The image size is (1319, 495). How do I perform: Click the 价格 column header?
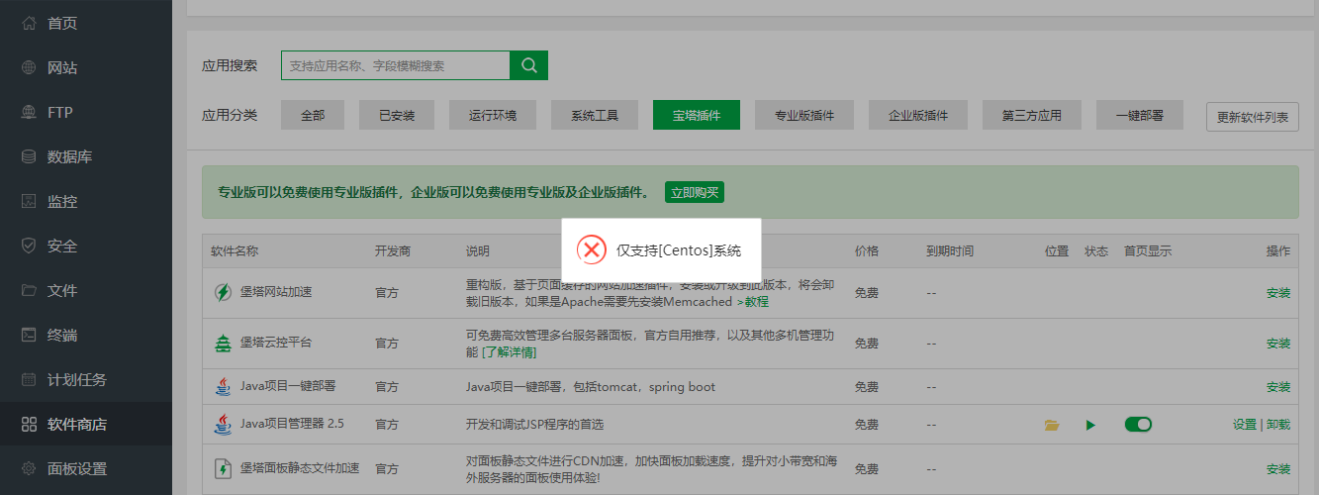pos(867,251)
